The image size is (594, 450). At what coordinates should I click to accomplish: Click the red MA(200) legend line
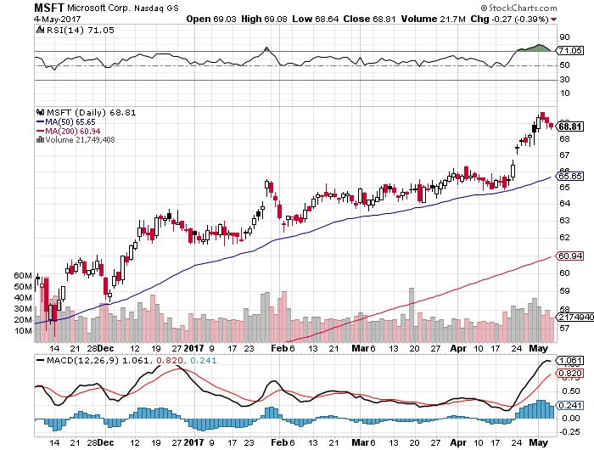point(40,131)
